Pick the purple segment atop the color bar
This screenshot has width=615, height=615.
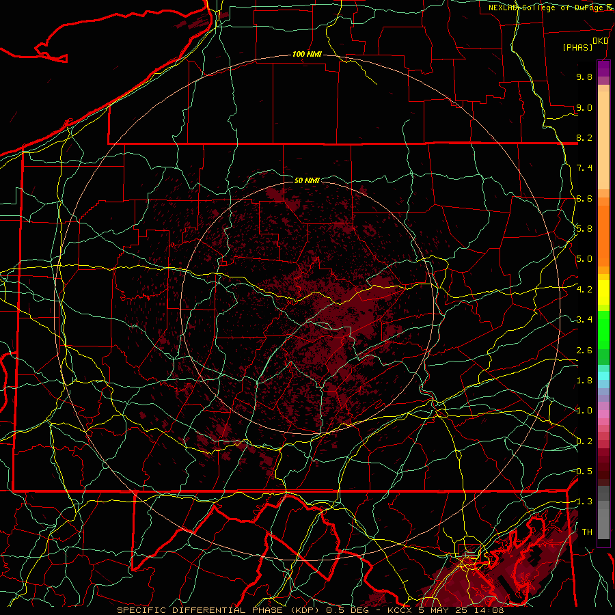pos(603,69)
